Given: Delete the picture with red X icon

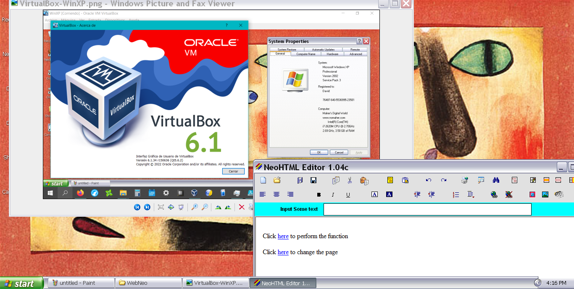Looking at the screenshot, I should [242, 207].
